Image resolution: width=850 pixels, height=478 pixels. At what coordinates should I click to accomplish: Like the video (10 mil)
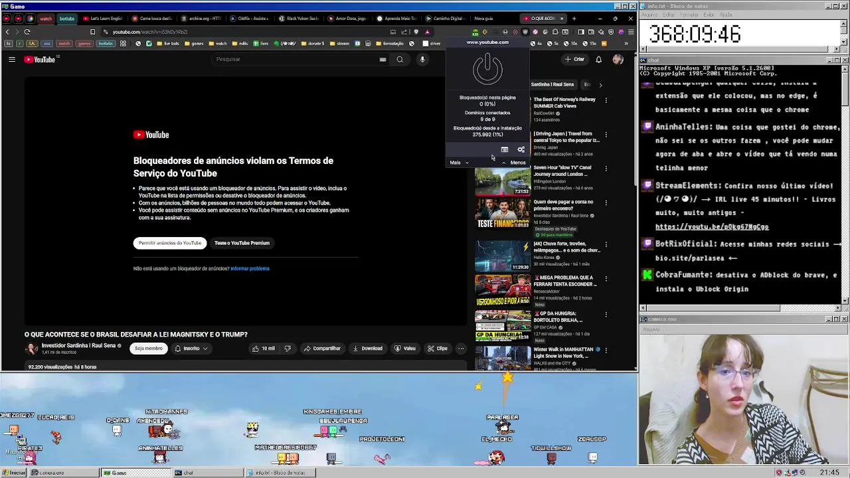pyautogui.click(x=264, y=349)
